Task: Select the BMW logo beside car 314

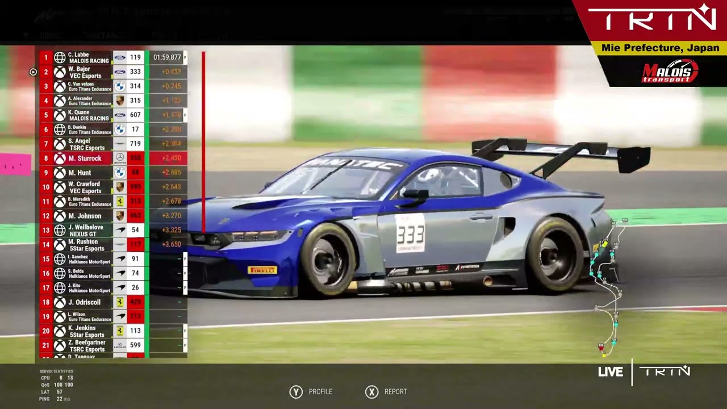Action: 120,86
